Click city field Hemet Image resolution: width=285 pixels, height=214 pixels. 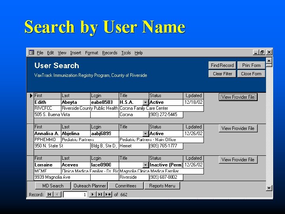[x=134, y=146]
